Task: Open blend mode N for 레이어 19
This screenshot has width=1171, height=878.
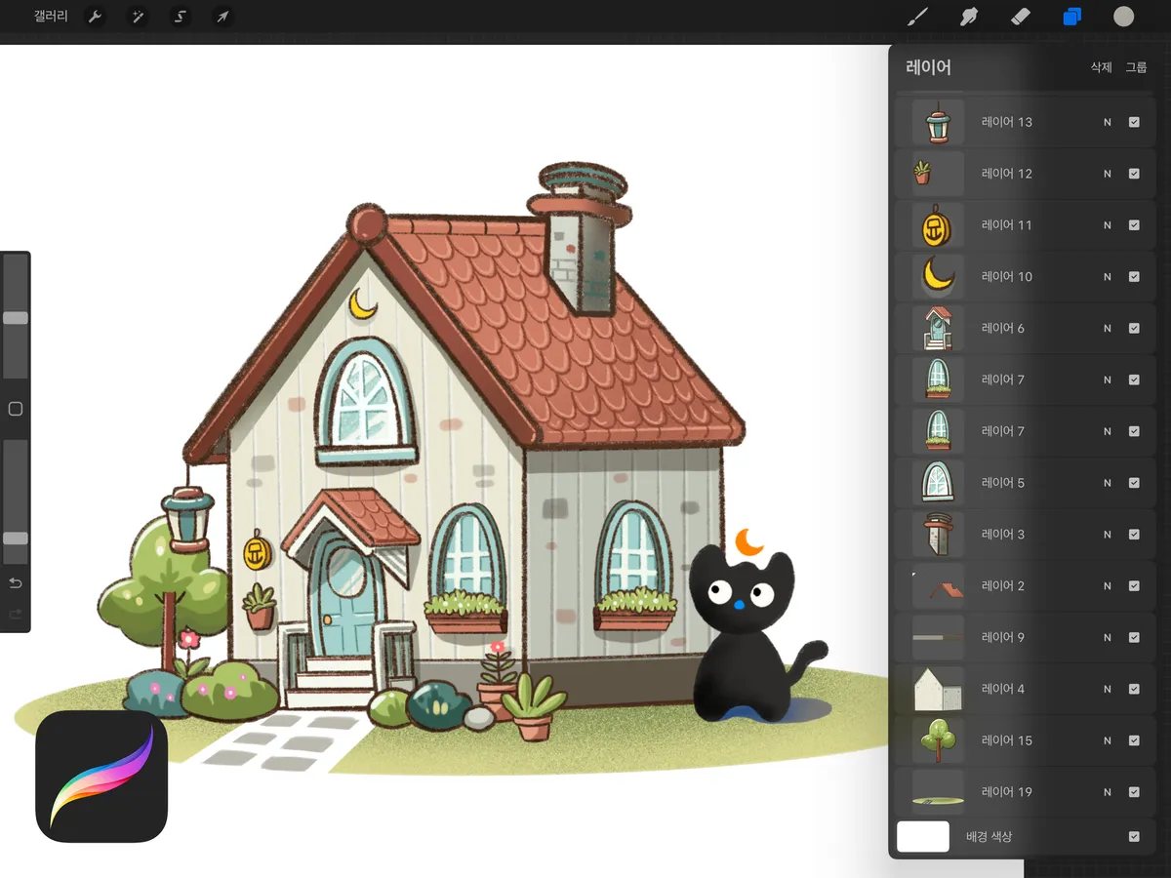Action: point(1108,792)
